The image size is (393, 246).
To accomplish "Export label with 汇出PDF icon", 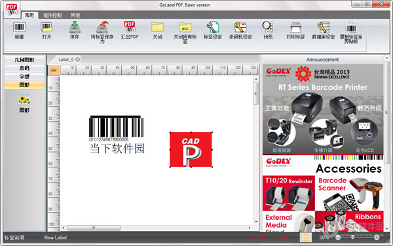I will (130, 31).
